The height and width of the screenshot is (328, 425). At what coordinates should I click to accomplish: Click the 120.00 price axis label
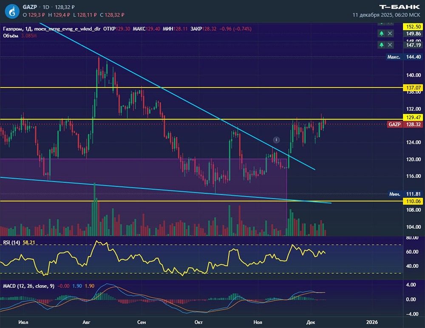click(414, 160)
